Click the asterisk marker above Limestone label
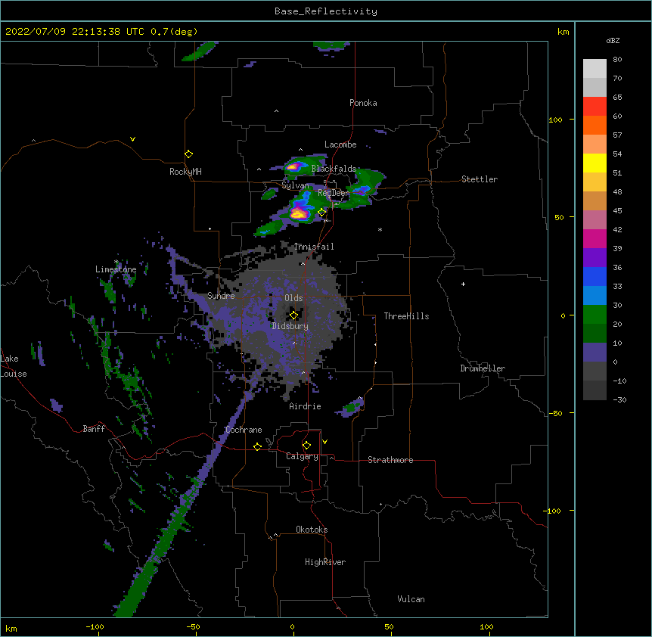The width and height of the screenshot is (652, 637). point(116,262)
